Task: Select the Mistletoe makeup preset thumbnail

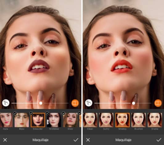Action: coord(54,120)
